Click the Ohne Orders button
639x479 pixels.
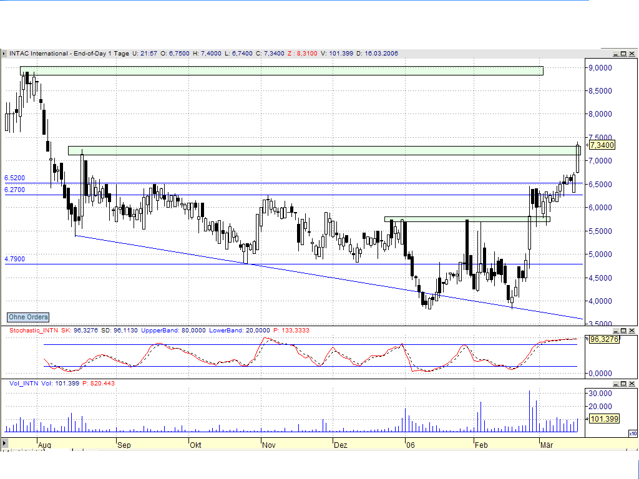(x=27, y=317)
